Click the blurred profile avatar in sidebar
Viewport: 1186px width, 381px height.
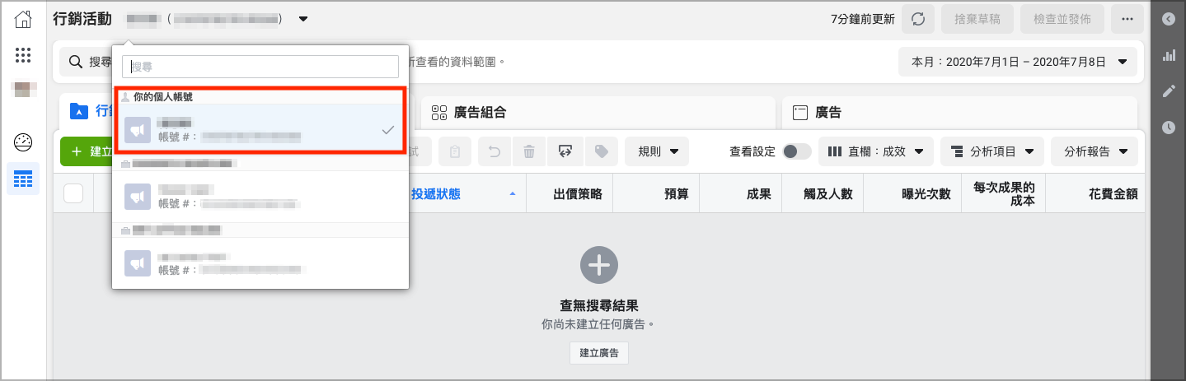(23, 89)
